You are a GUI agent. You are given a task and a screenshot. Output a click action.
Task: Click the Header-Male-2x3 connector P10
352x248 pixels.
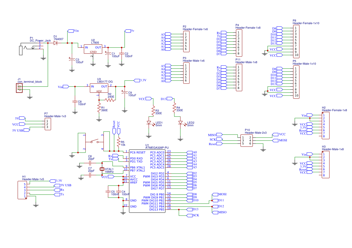click(247, 140)
